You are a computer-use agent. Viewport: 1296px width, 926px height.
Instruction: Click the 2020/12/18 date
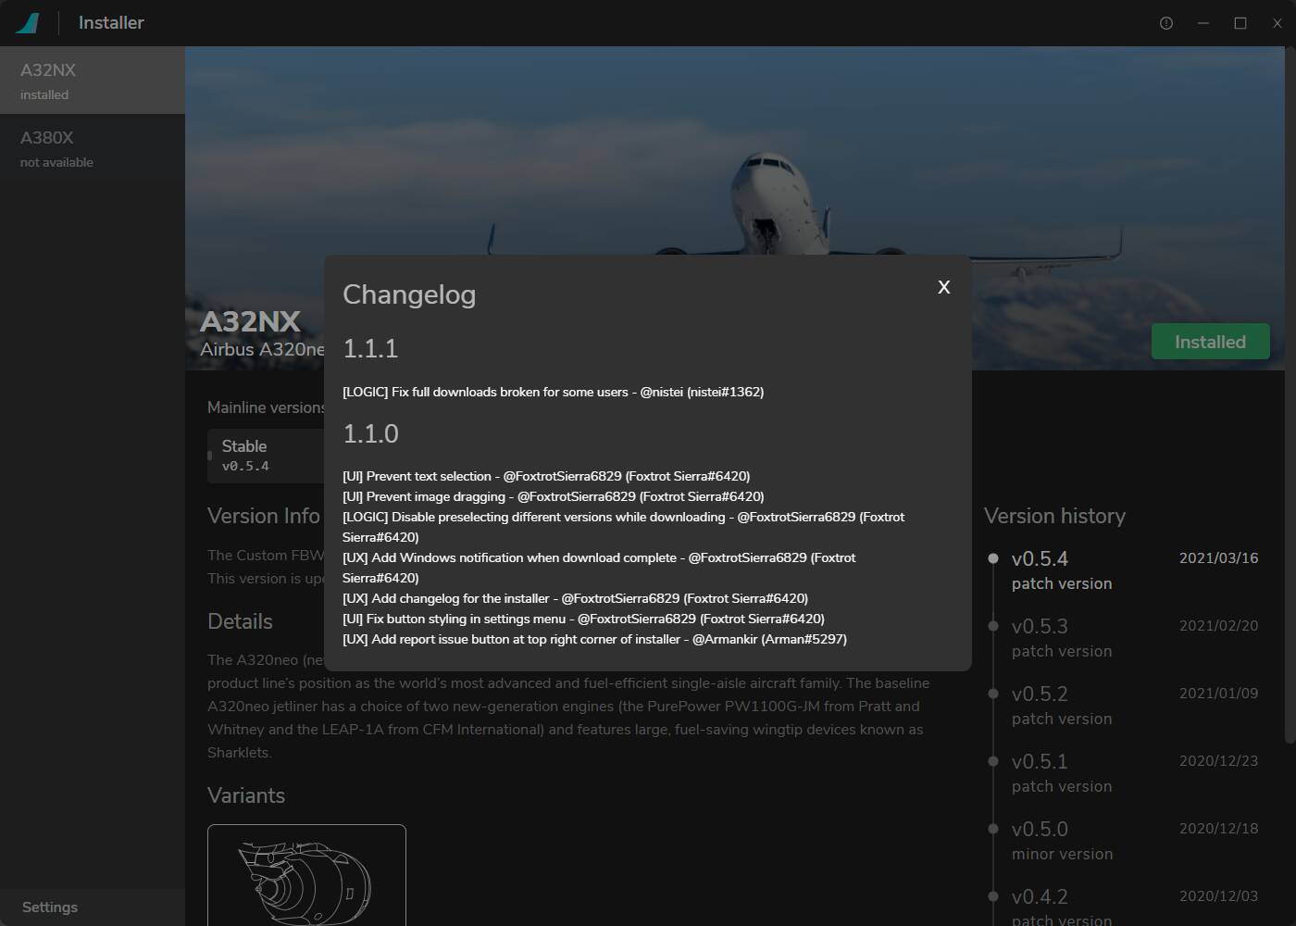pyautogui.click(x=1218, y=829)
